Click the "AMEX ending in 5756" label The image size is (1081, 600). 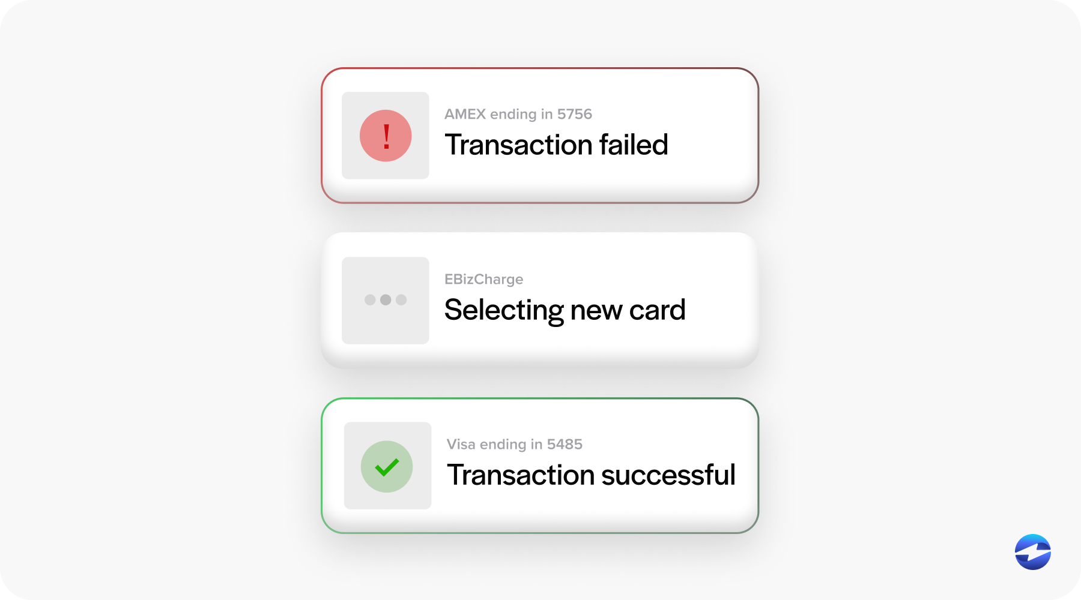tap(518, 114)
